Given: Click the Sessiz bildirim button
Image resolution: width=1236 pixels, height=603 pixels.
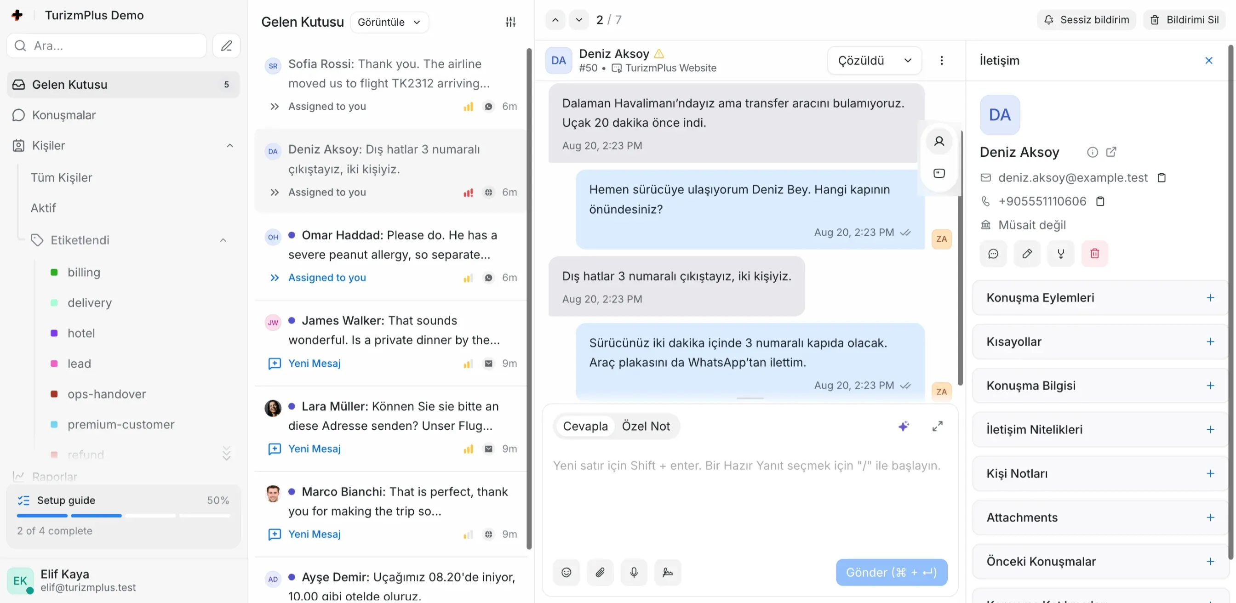Looking at the screenshot, I should point(1086,20).
